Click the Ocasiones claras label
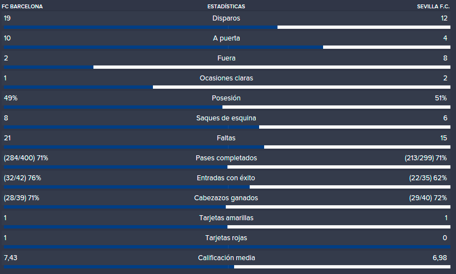The height and width of the screenshot is (274, 456). coord(226,78)
